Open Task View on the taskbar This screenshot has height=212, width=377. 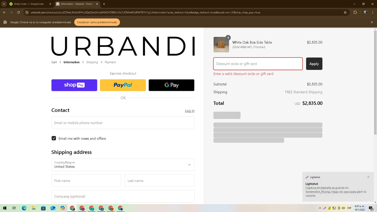14,208
